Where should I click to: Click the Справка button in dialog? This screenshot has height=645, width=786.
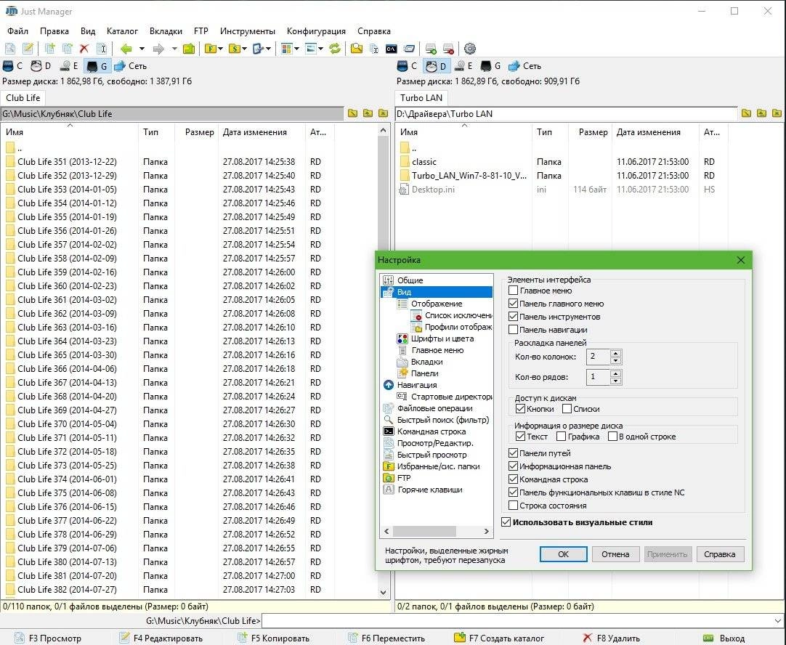[x=719, y=553]
